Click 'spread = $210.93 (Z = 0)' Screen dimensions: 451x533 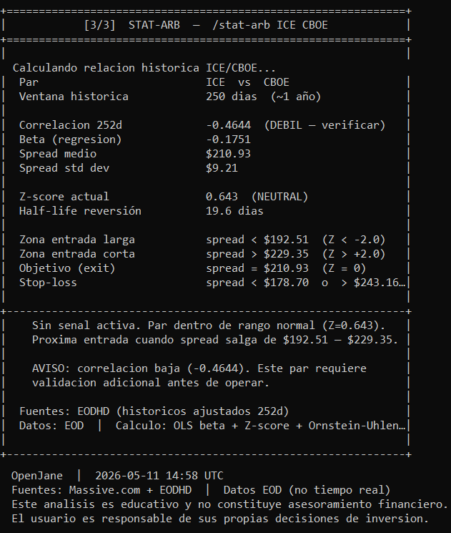(286, 268)
